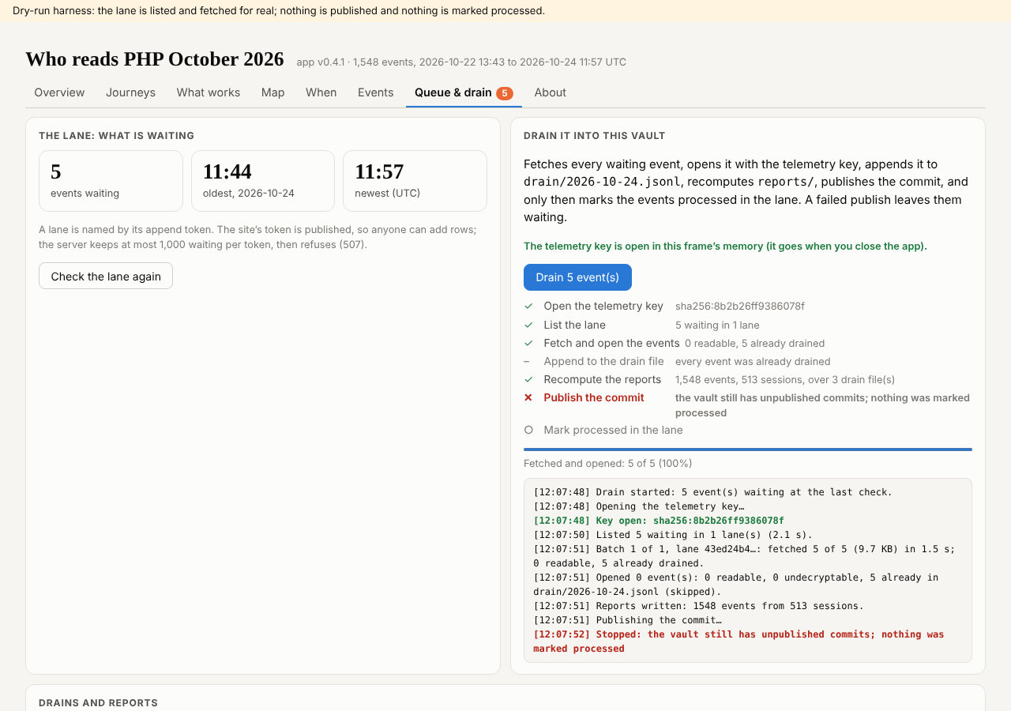Click the green Key open log line
Viewport: 1011px width, 711px height.
[x=659, y=521]
